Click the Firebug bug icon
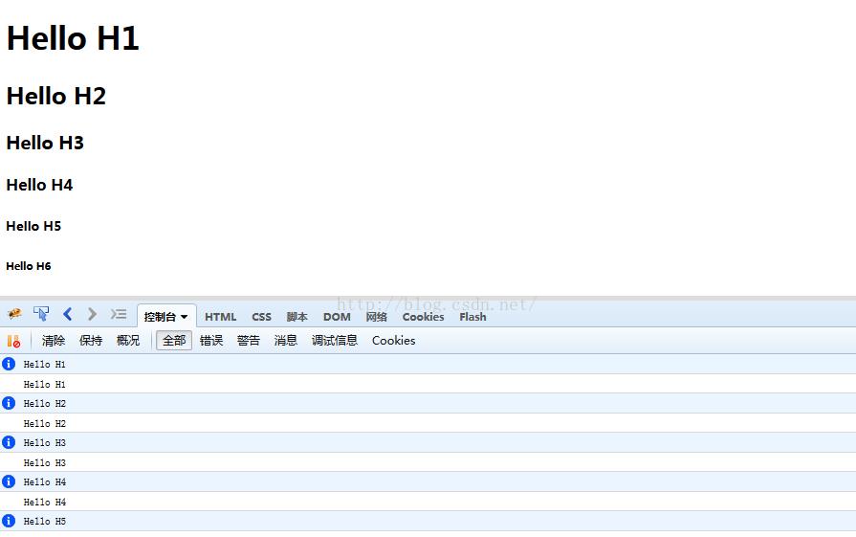 [14, 314]
